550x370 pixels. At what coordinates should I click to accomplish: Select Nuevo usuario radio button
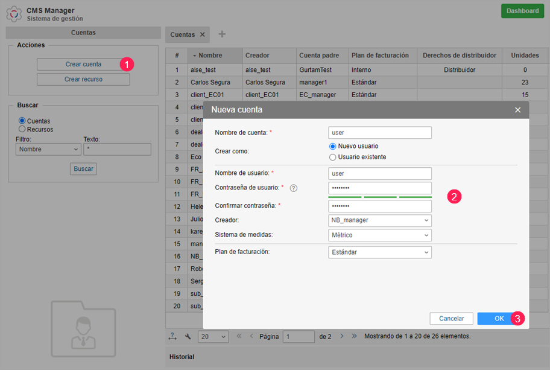(x=332, y=146)
